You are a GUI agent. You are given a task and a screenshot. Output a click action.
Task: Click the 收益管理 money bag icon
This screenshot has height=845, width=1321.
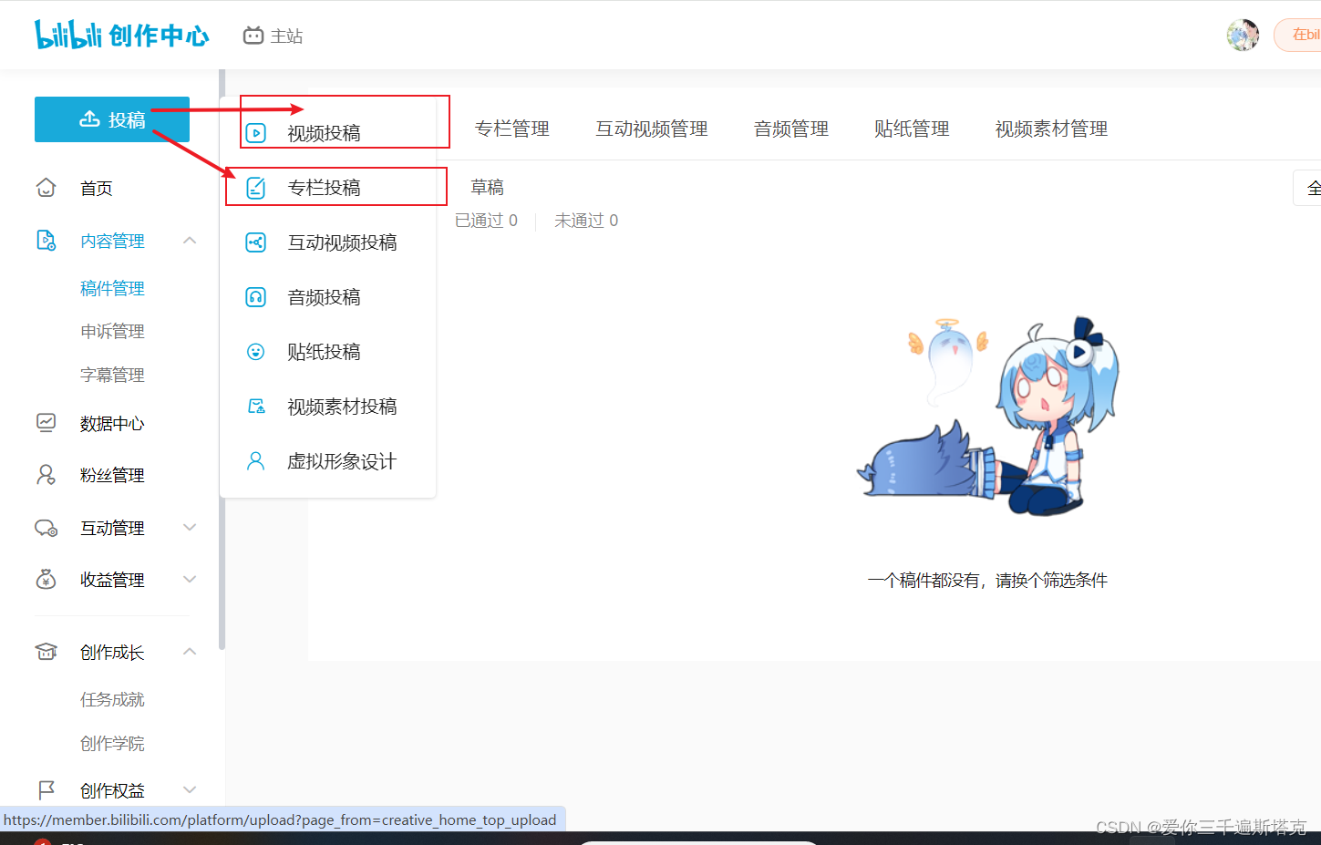coord(46,580)
